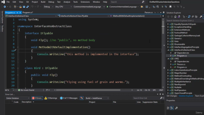This screenshot has height=115, width=204.
Task: Open the Any CPU platform dropdown
Action: [63, 7]
